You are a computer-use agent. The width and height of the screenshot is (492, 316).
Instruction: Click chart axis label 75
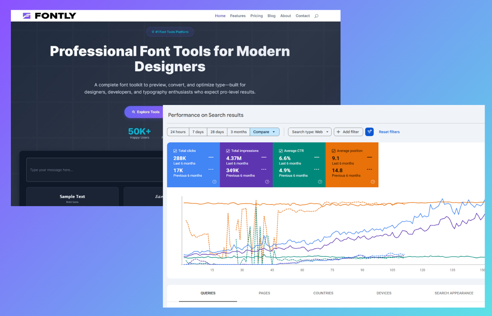click(332, 270)
